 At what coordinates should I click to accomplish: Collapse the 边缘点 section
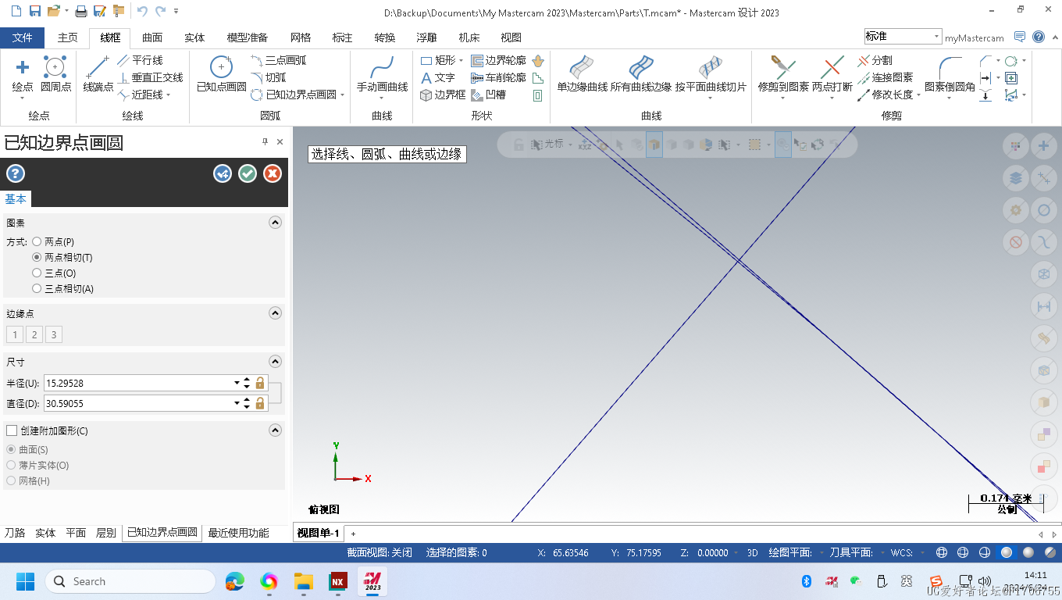click(275, 313)
